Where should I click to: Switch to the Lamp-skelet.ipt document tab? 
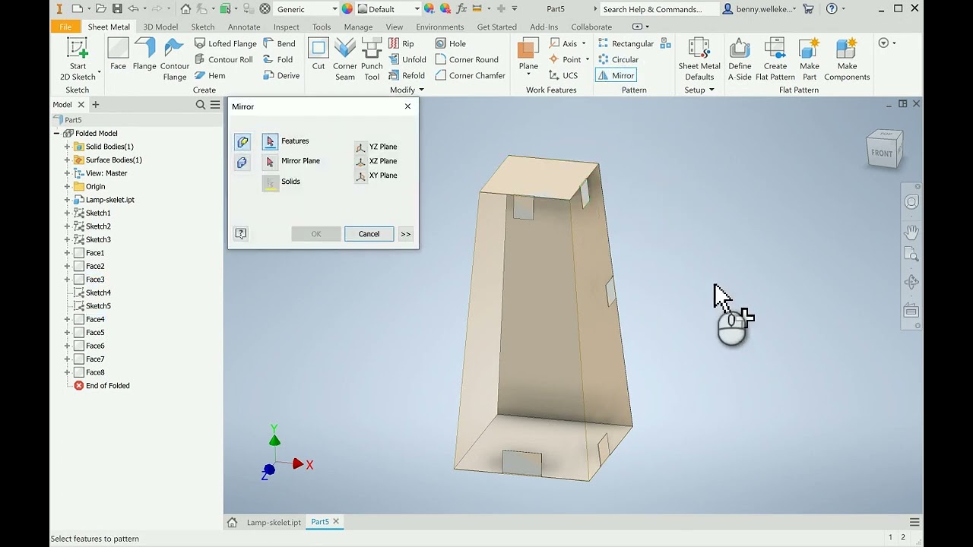274,522
